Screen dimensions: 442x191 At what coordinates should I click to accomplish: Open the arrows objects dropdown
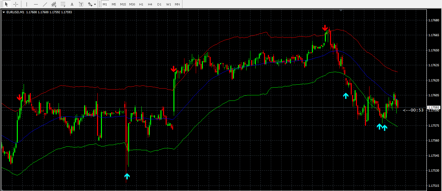(92, 5)
